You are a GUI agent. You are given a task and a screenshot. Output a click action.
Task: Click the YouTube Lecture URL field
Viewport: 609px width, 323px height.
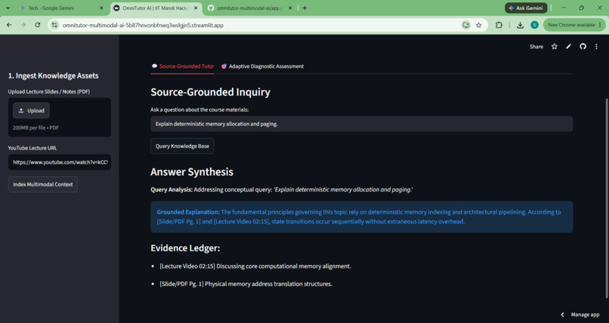[x=60, y=162]
